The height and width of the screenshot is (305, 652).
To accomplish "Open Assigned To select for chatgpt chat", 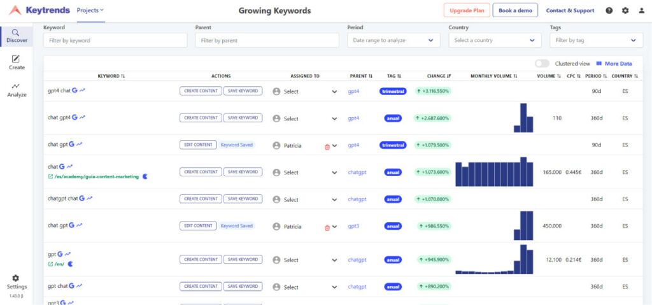I will point(305,200).
